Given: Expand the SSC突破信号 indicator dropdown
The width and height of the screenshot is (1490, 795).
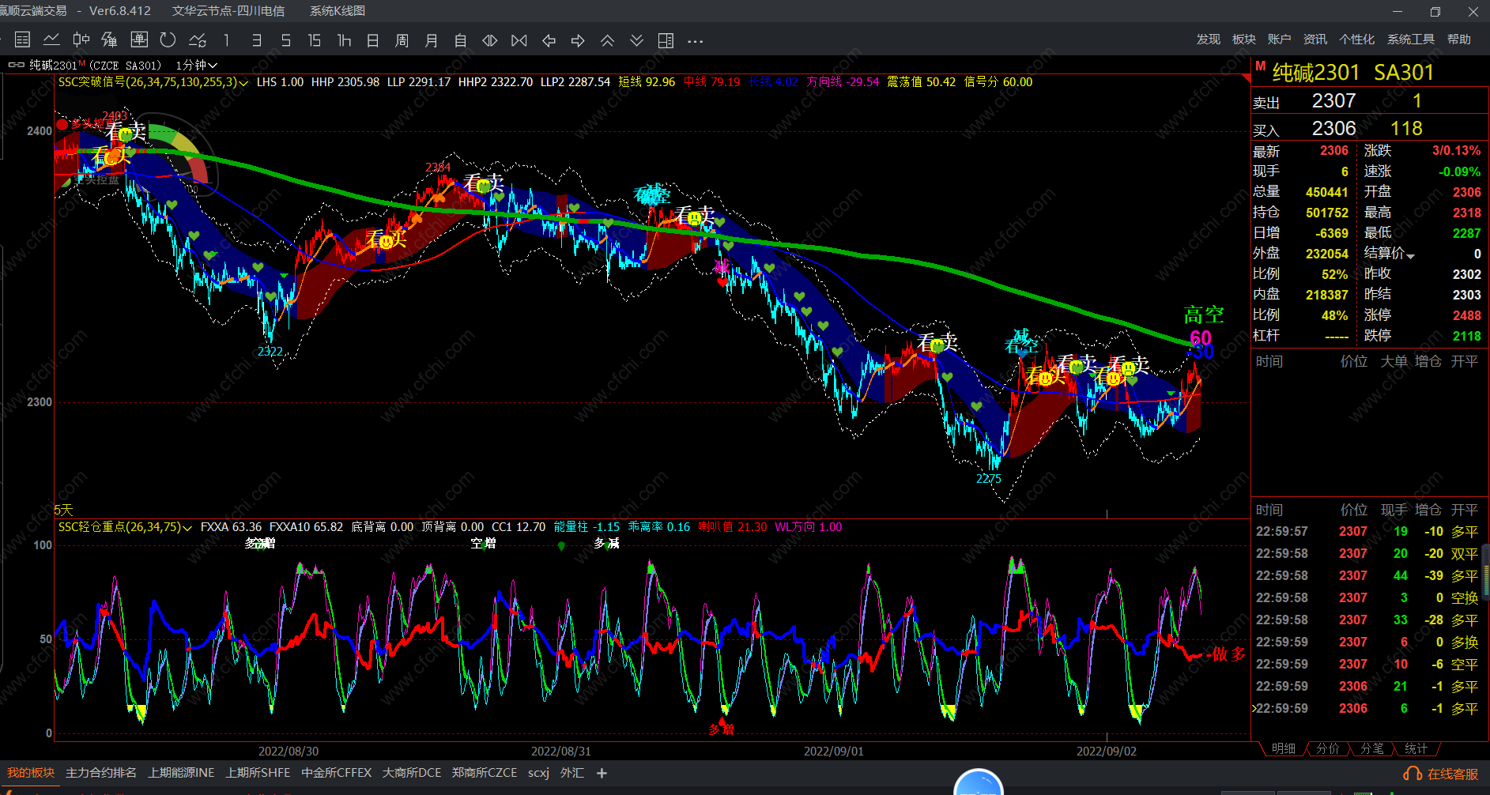Looking at the screenshot, I should coord(243,83).
